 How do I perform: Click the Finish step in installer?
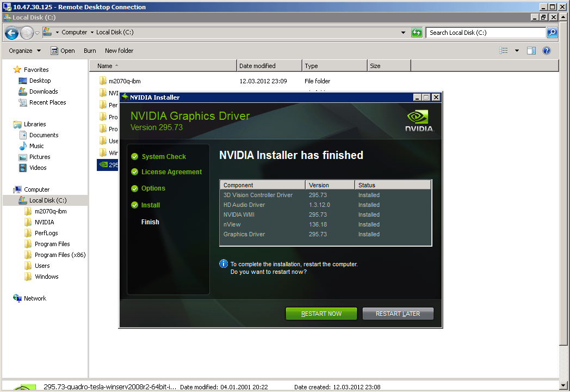150,222
